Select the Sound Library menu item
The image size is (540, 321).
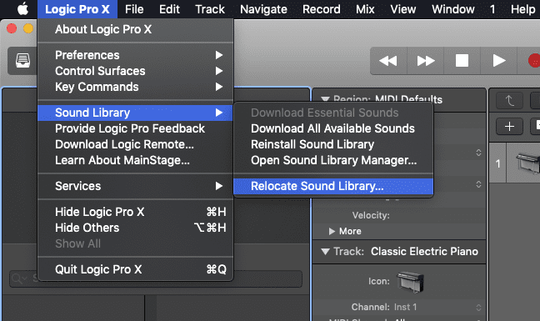pyautogui.click(x=135, y=113)
